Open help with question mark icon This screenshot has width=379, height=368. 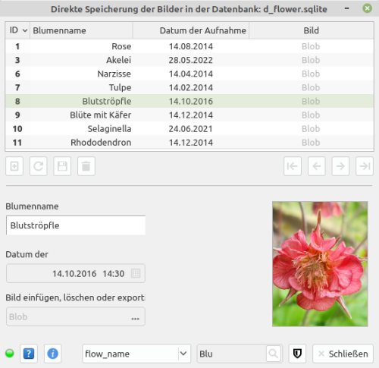click(29, 354)
